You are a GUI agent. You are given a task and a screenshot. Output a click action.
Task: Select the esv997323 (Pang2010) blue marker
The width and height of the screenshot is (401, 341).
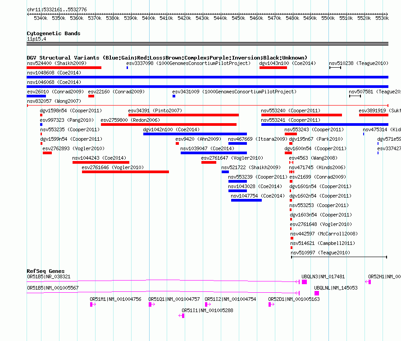[41, 124]
